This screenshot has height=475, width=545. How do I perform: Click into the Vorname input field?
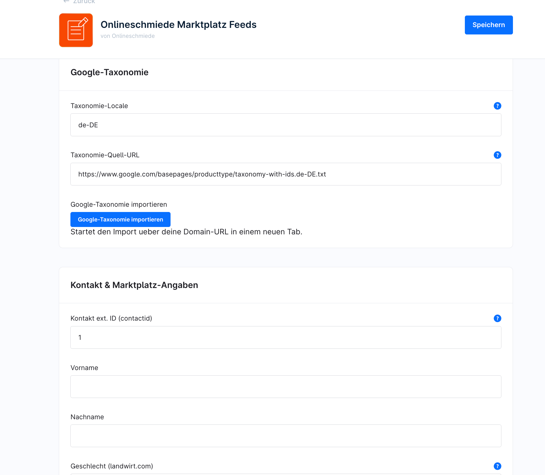pos(286,387)
